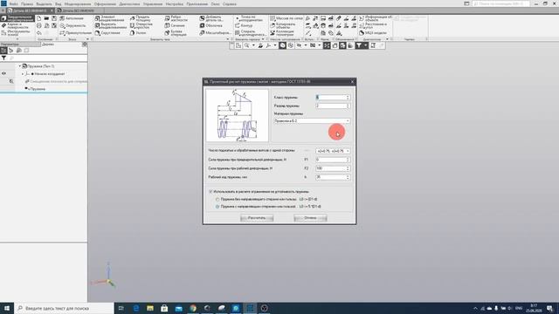This screenshot has height=314, width=559.
Task: Click F2 force spinner arrows
Action: point(348,168)
